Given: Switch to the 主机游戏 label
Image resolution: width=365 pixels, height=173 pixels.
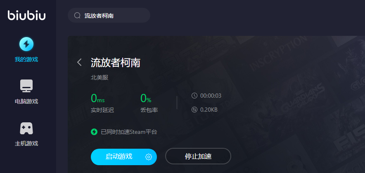Looking at the screenshot, I should pos(26,143).
